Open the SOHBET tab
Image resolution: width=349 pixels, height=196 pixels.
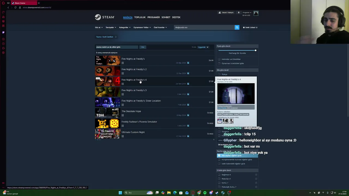point(166,17)
